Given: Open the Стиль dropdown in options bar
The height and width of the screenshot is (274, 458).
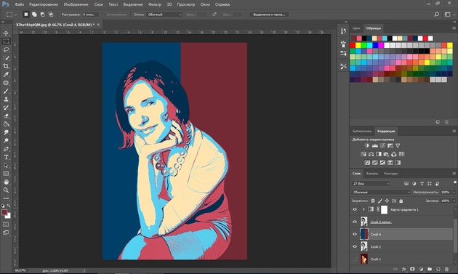Looking at the screenshot, I should (x=164, y=15).
